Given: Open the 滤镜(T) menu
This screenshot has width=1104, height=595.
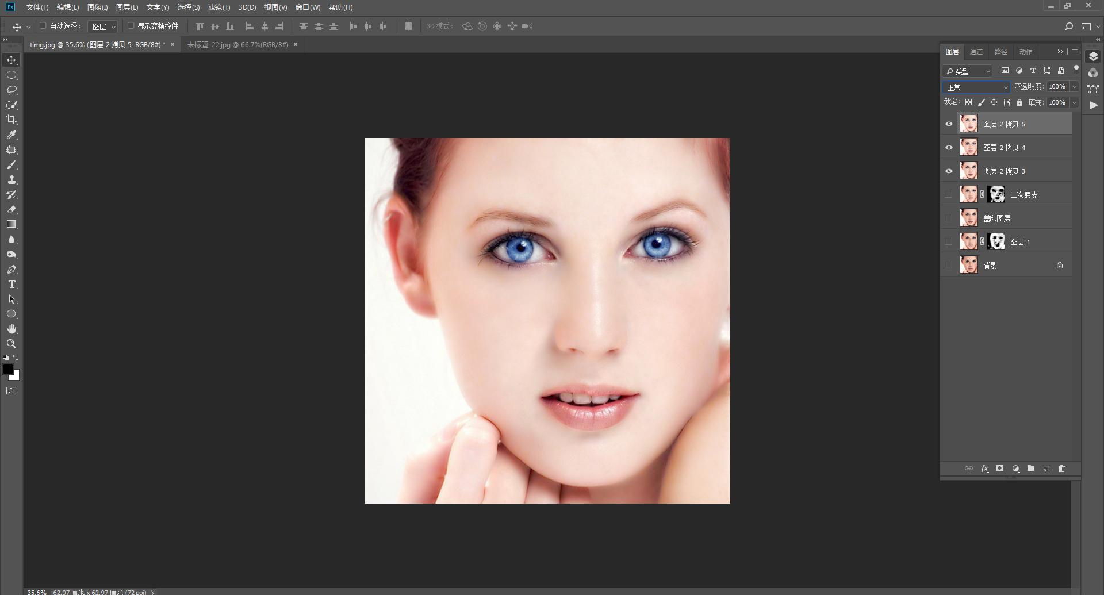Looking at the screenshot, I should click(x=219, y=7).
